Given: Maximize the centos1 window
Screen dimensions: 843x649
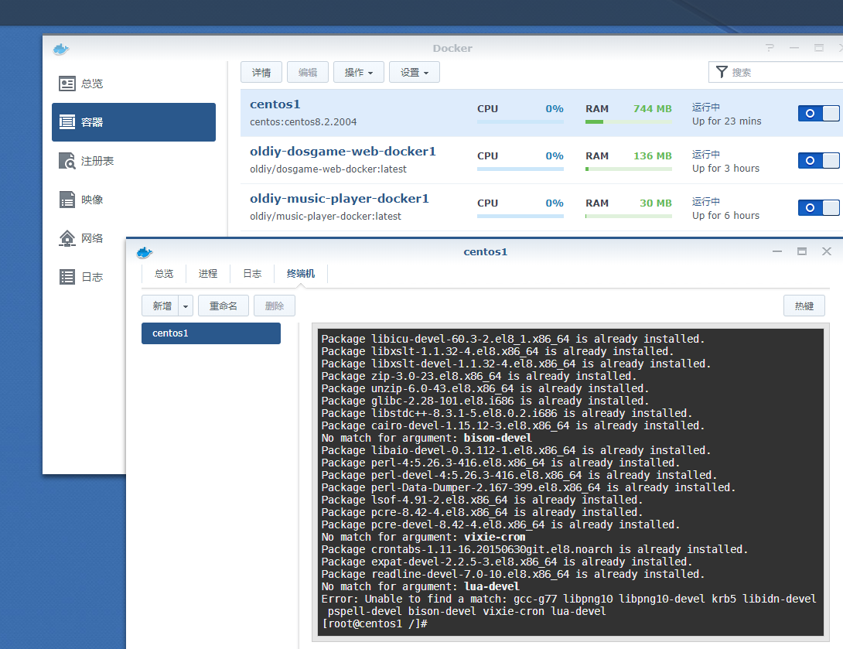Looking at the screenshot, I should [x=801, y=251].
